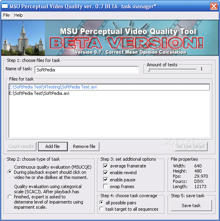Open the File menu

6,15
